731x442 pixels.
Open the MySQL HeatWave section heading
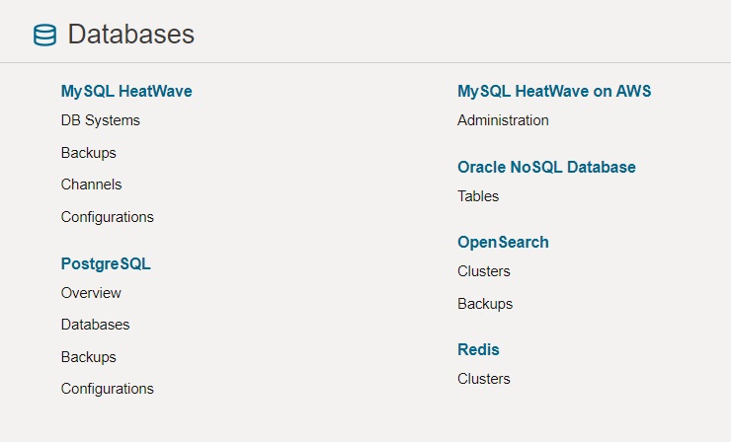click(x=126, y=91)
